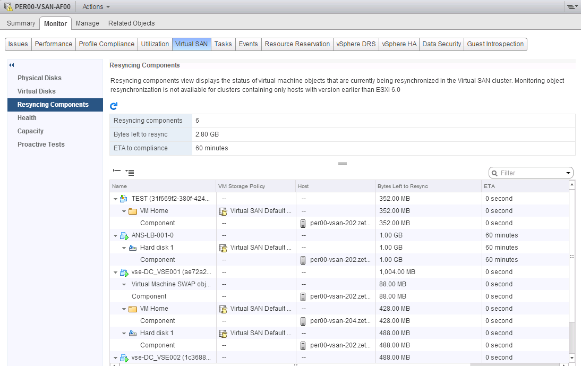Refresh the resyncing components view
This screenshot has width=581, height=366.
point(114,106)
